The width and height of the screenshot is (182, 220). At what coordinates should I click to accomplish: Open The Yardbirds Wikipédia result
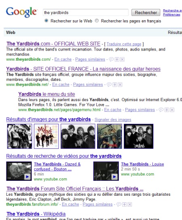[x=36, y=214]
